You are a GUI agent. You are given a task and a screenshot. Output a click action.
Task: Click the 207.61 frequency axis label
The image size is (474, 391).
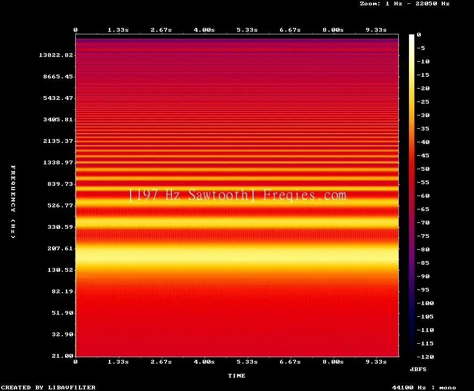click(x=60, y=248)
